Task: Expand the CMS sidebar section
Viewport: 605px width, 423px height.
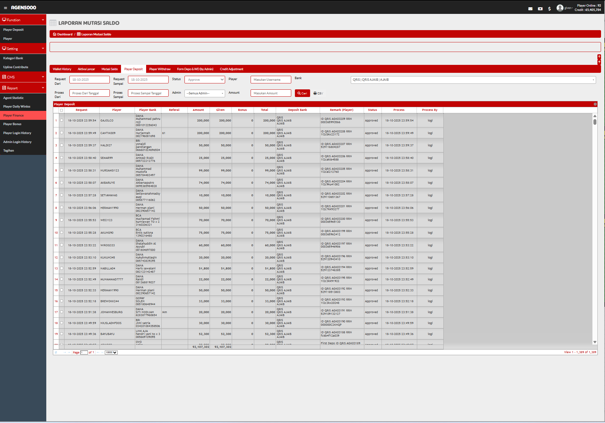Action: coord(23,77)
